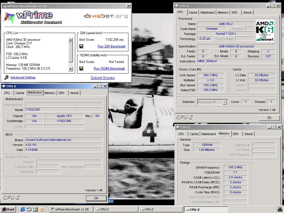Screen dimensions: 284x213
Task: Click the Socket 7 (321) package value
Action: point(226,34)
